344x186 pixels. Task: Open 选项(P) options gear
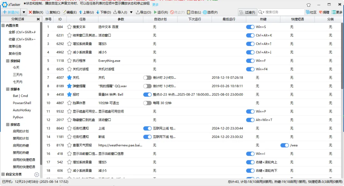210,12
